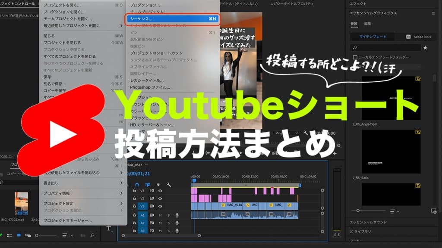Hide track V3 output with eye icon

(x=160, y=191)
